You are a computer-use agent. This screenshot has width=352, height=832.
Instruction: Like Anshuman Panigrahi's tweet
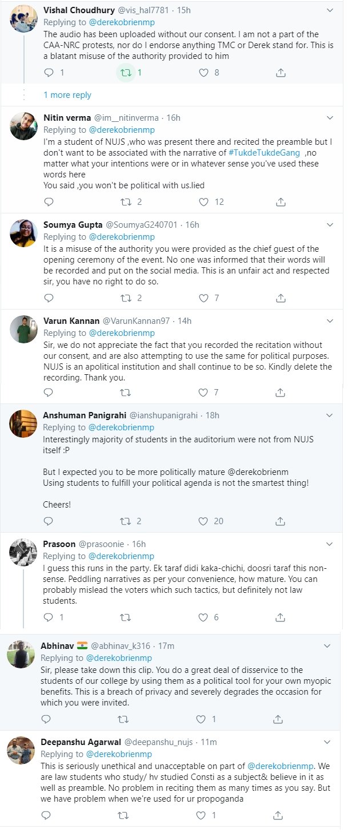[x=203, y=521]
